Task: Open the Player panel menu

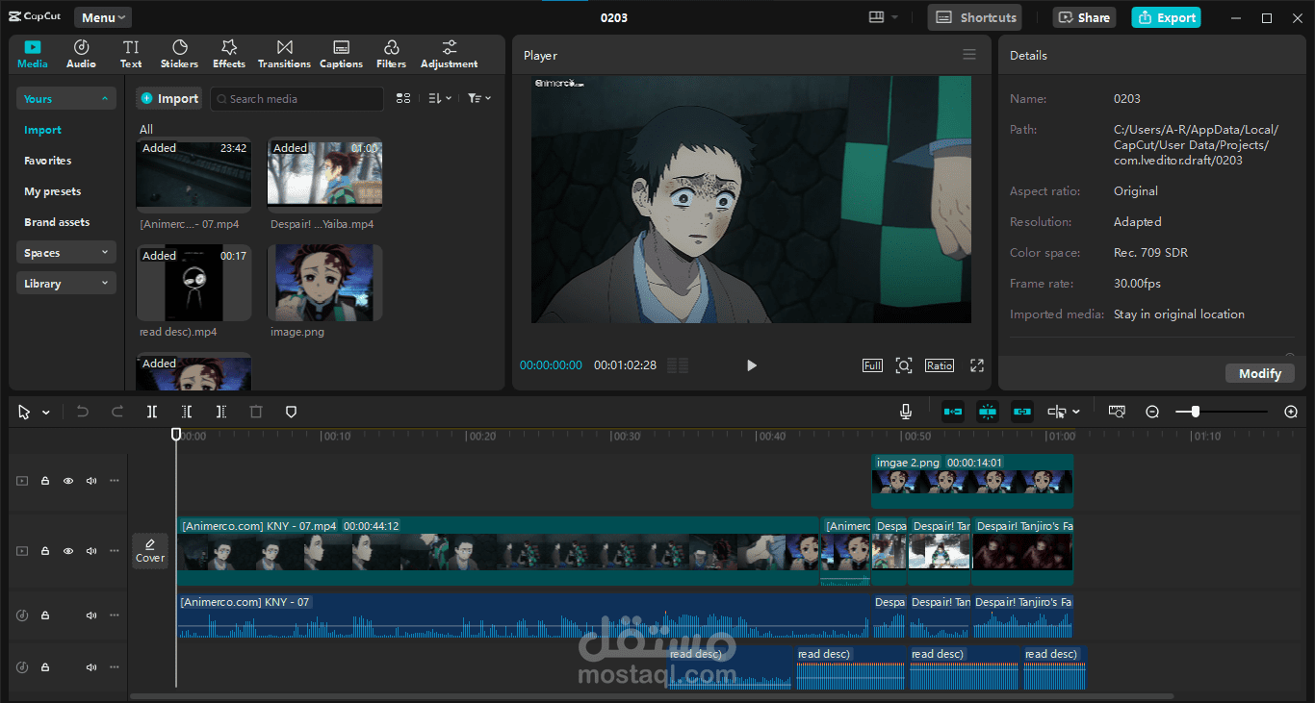Action: coord(969,55)
